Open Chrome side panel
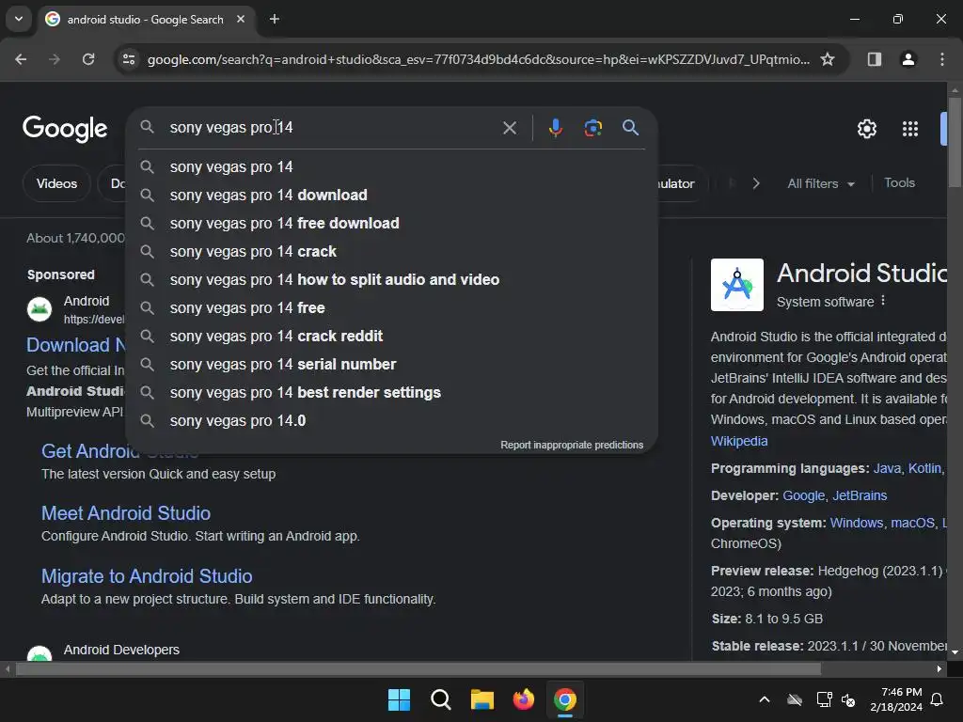 874,59
